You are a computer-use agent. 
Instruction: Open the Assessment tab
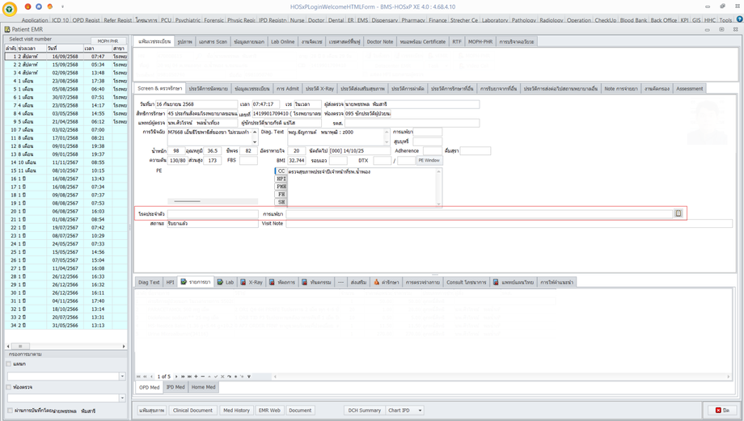(x=690, y=89)
